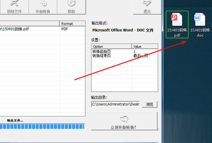
Task: Start conversion with the 开始转换 toolbar button
Action: [x=43, y=7]
